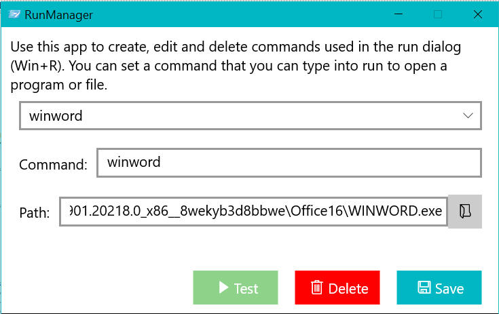The width and height of the screenshot is (499, 314).
Task: Click the selected 'winword' text in dropdown
Action: (56, 116)
